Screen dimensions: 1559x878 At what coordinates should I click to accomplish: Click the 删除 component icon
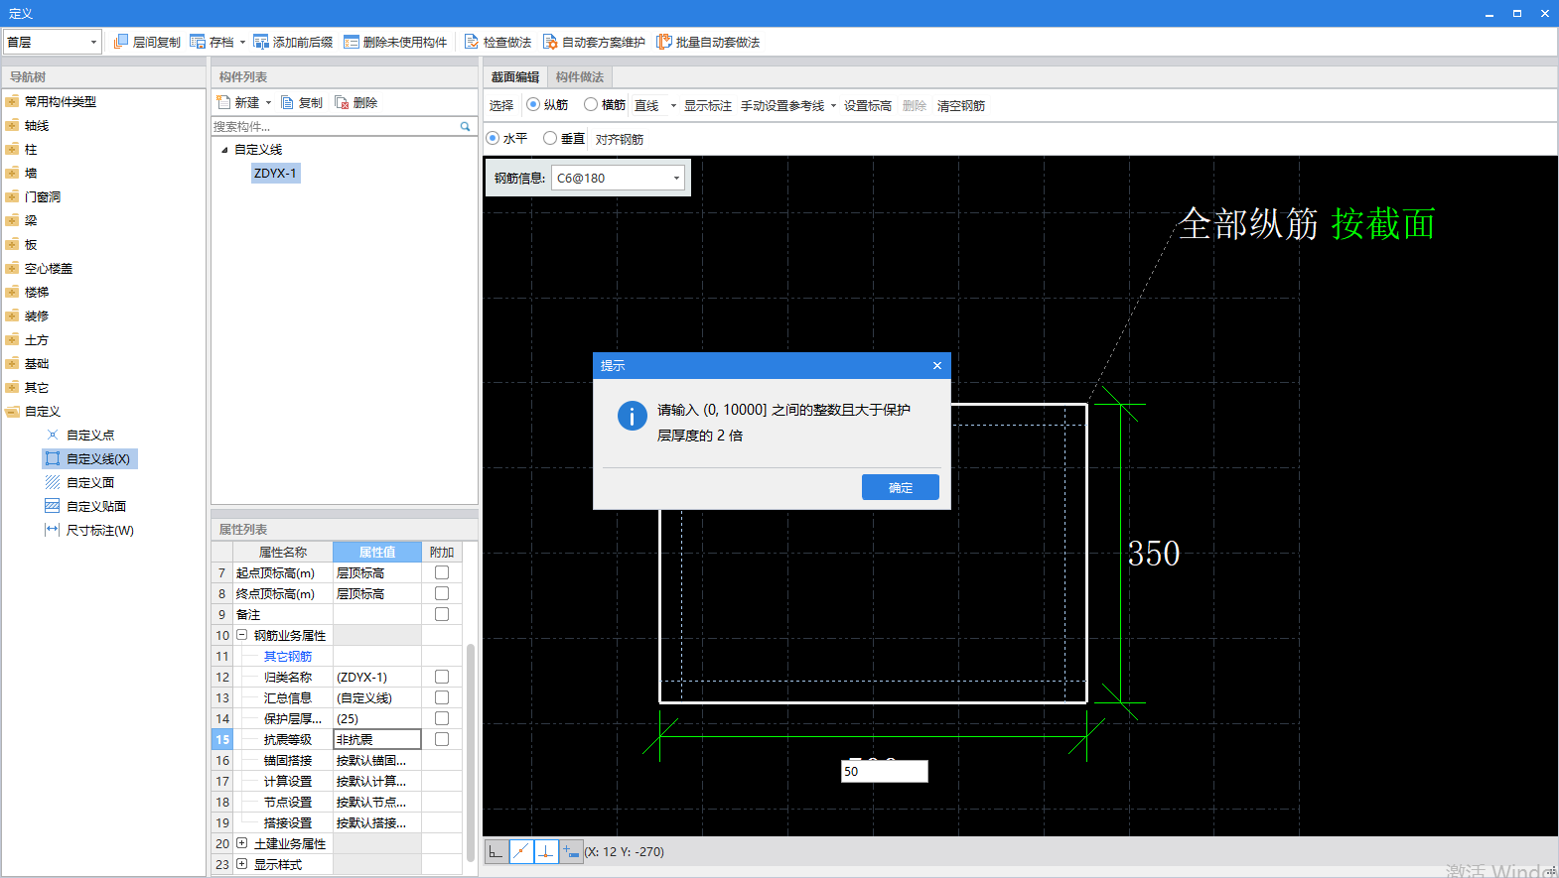pos(342,102)
